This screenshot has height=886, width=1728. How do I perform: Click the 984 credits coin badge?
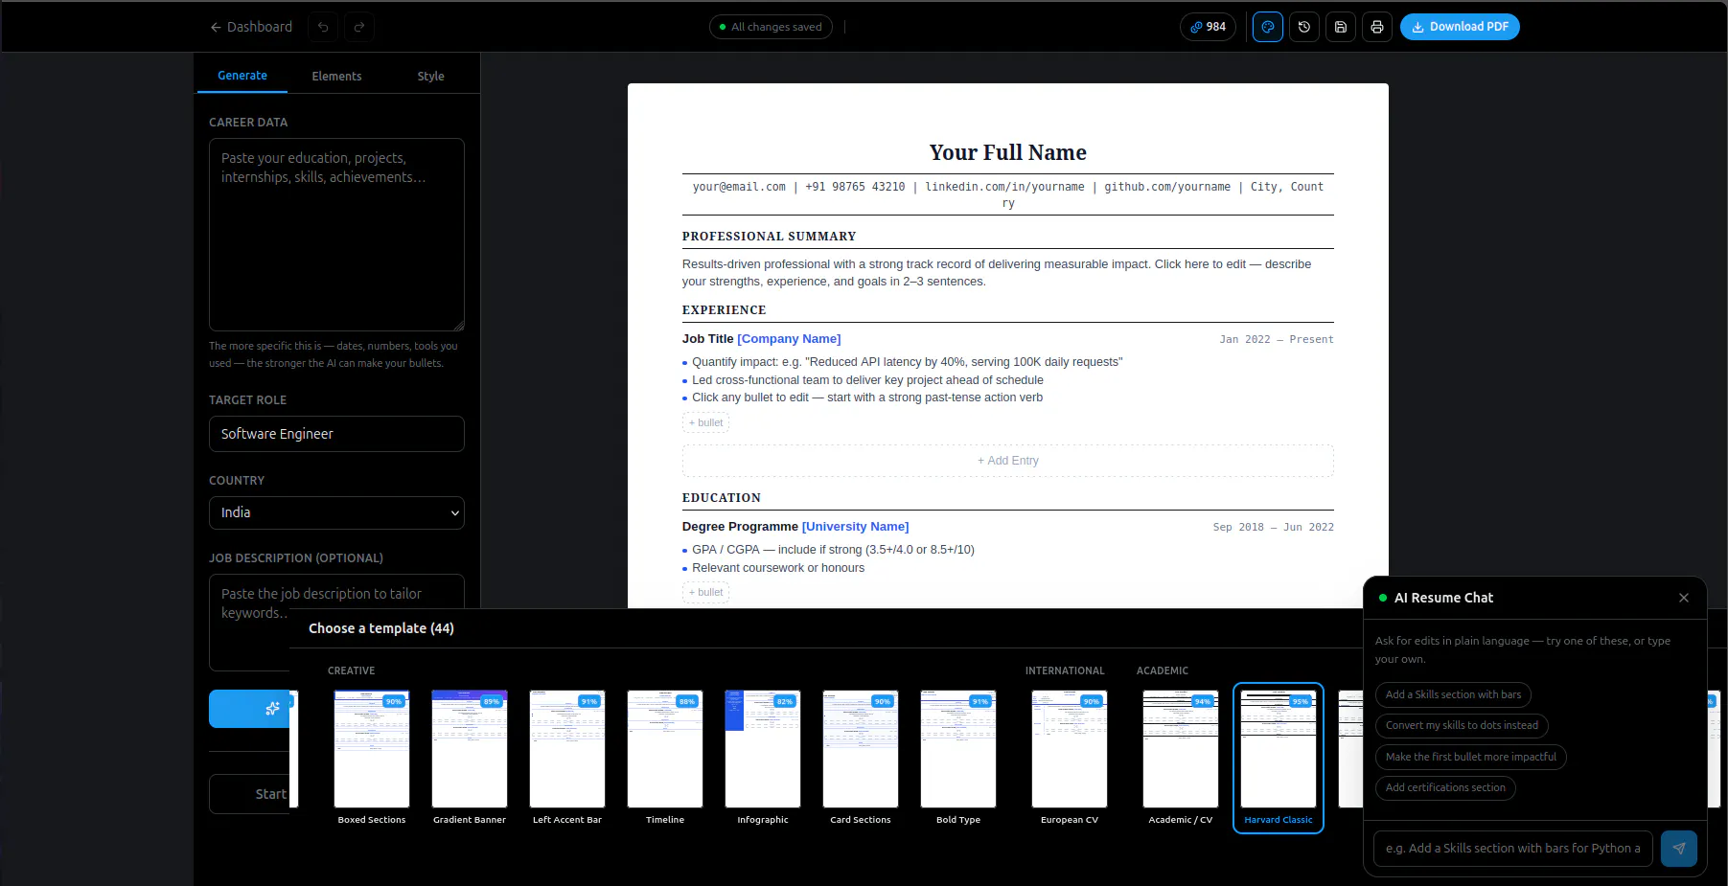[x=1208, y=27]
